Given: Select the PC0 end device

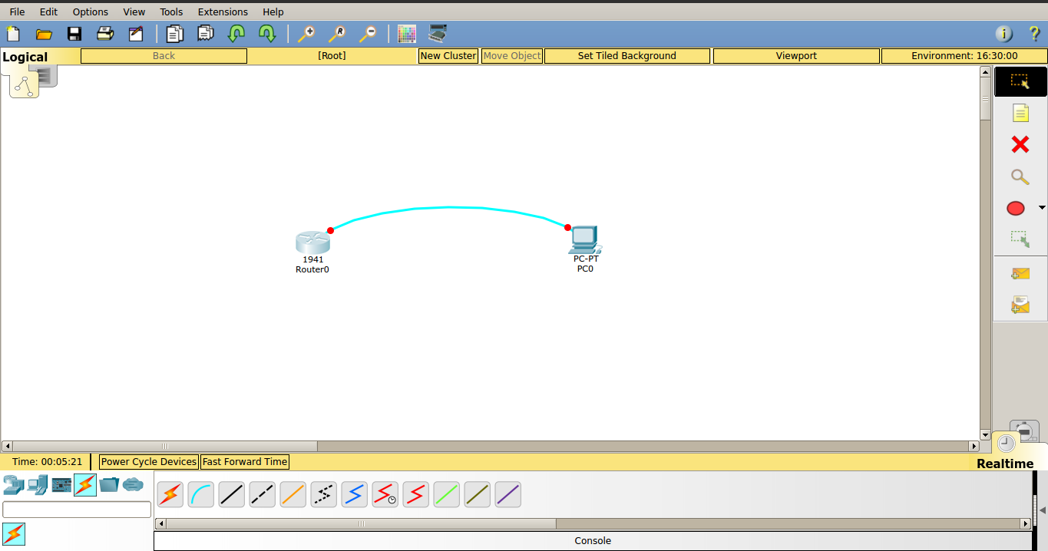Looking at the screenshot, I should coord(584,240).
